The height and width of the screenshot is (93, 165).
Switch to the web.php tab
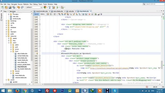coord(71,11)
